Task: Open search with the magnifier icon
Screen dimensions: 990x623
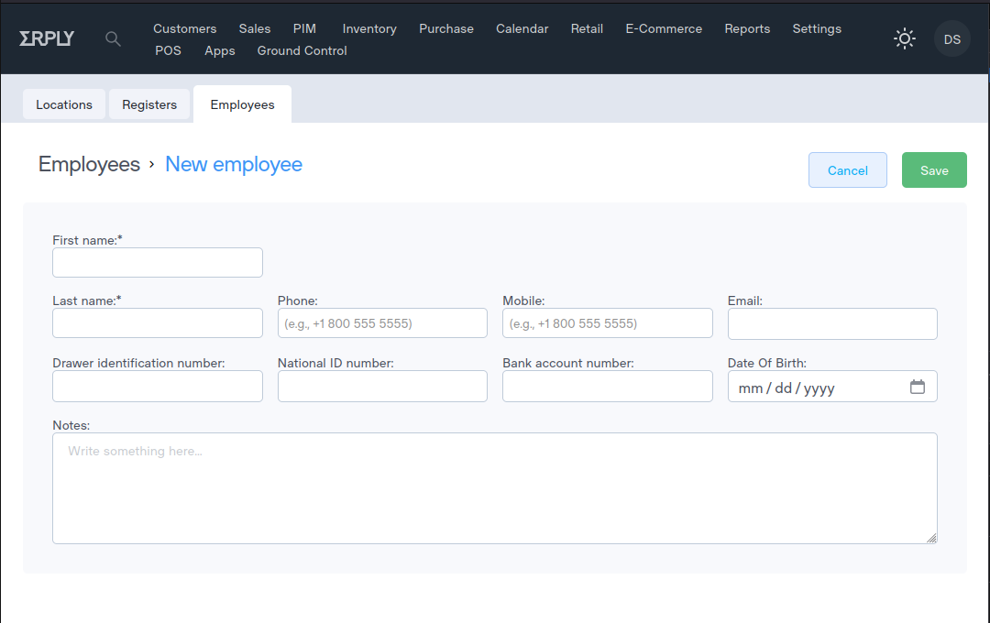Action: (113, 38)
